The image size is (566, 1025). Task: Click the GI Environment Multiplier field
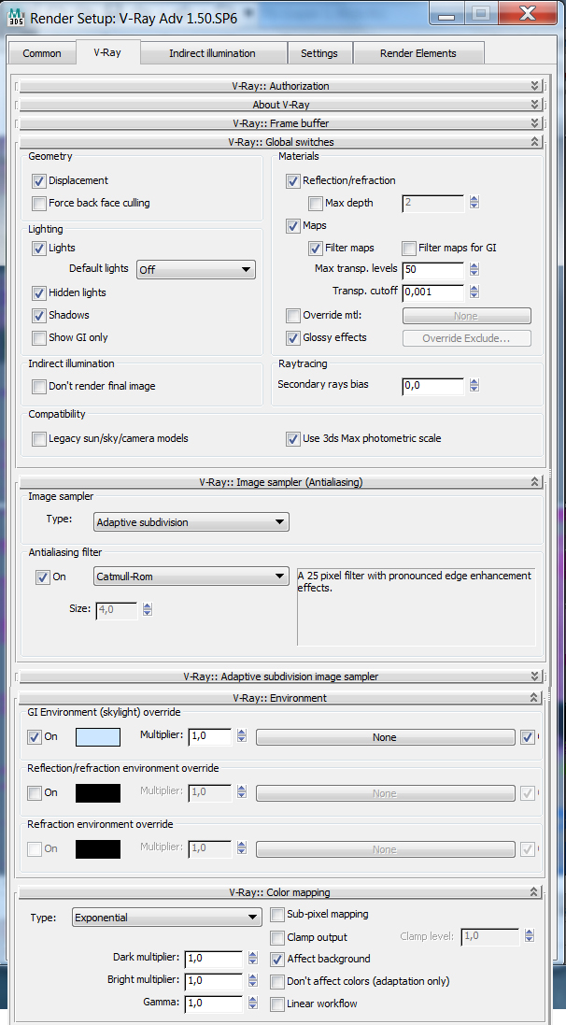[x=210, y=736]
